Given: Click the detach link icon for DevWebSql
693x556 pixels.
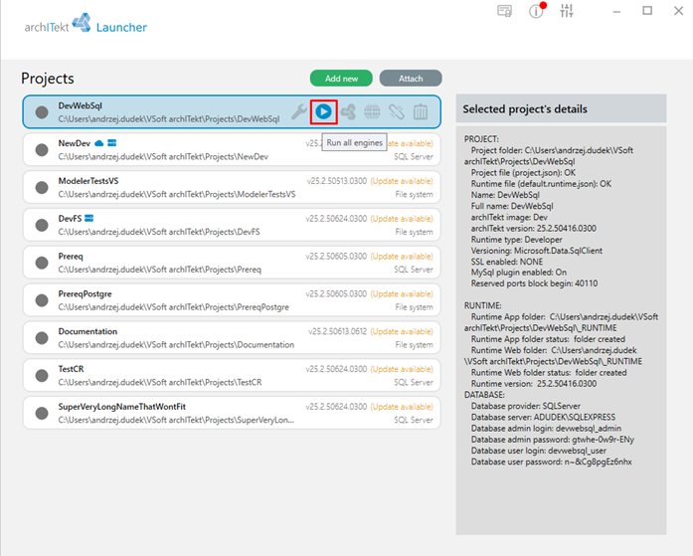Looking at the screenshot, I should tap(397, 111).
